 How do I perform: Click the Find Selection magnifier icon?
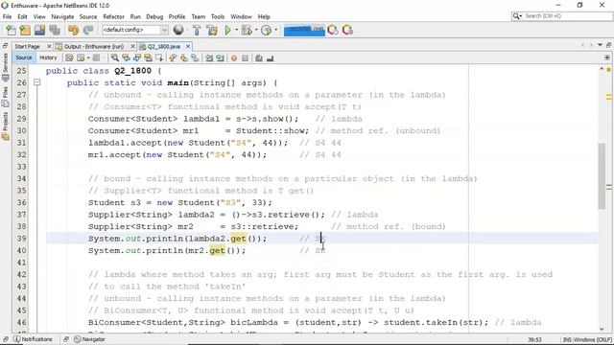coord(115,57)
